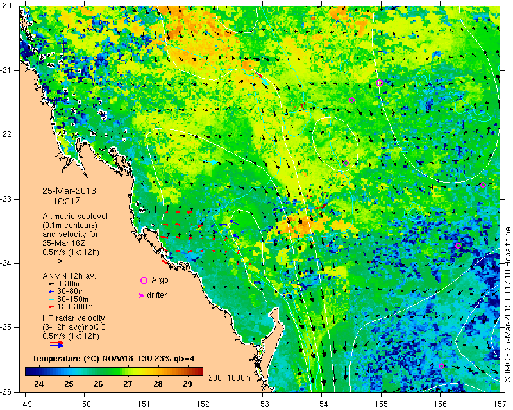
Task: Select the Argo float near 156E 25.6S
Action: pos(441,366)
